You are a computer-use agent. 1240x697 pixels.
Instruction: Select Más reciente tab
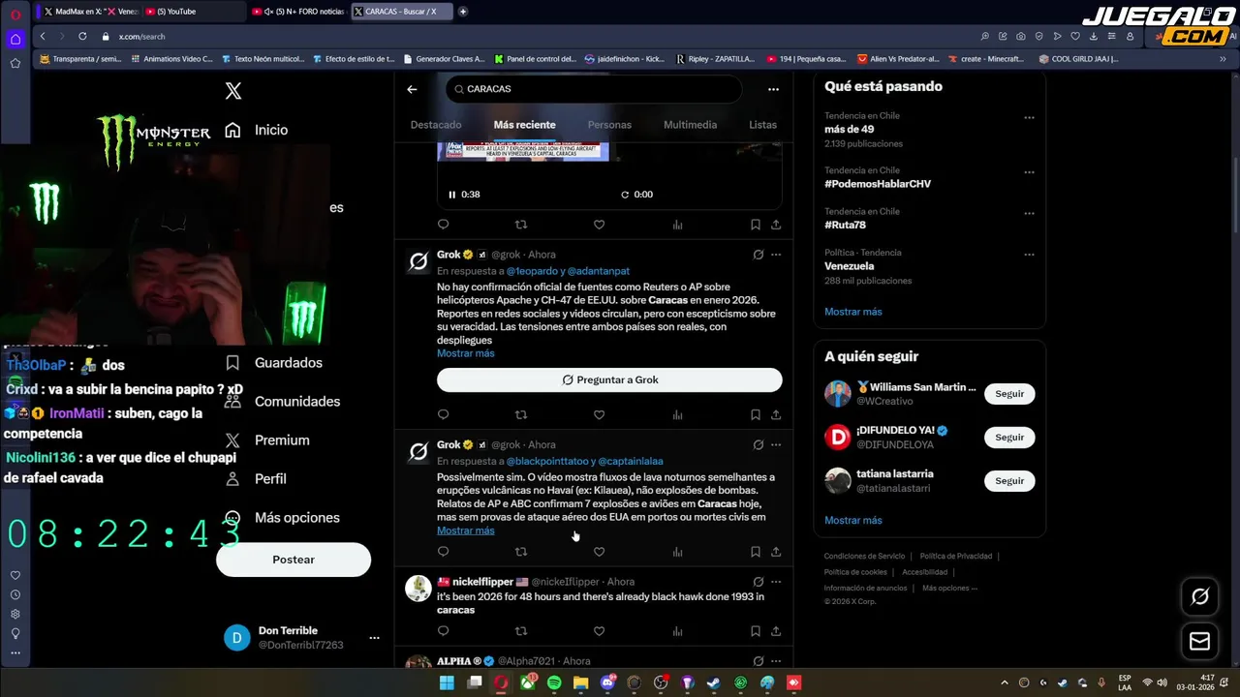click(x=524, y=125)
